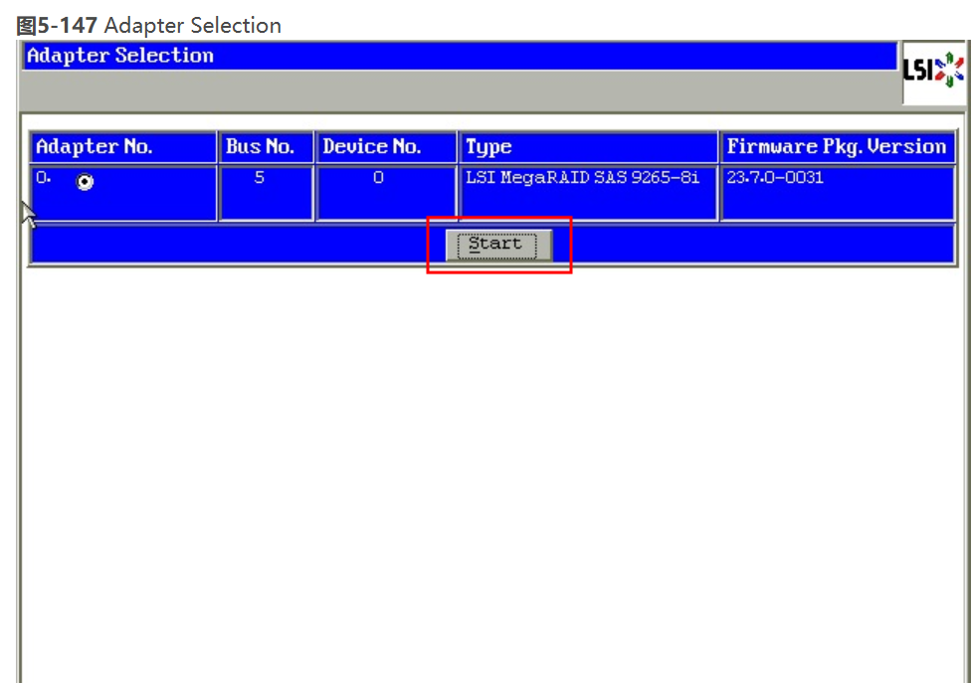Click empty blue space under the adapter radio button
Viewport: 972px width, 683px height.
(123, 207)
